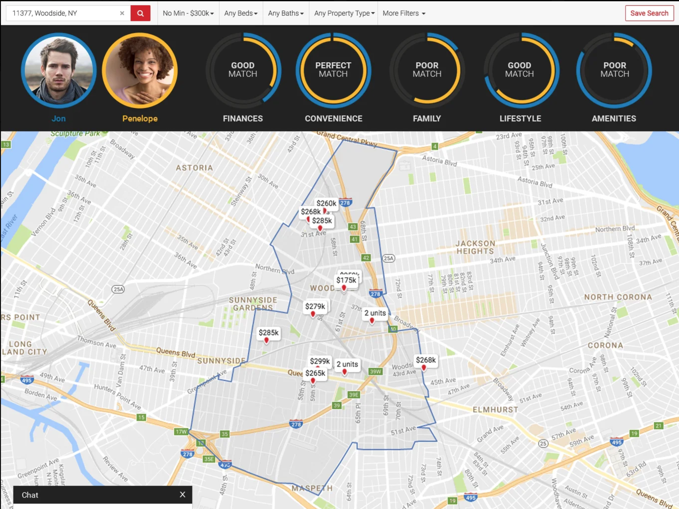Open the price range dropdown

click(x=188, y=13)
